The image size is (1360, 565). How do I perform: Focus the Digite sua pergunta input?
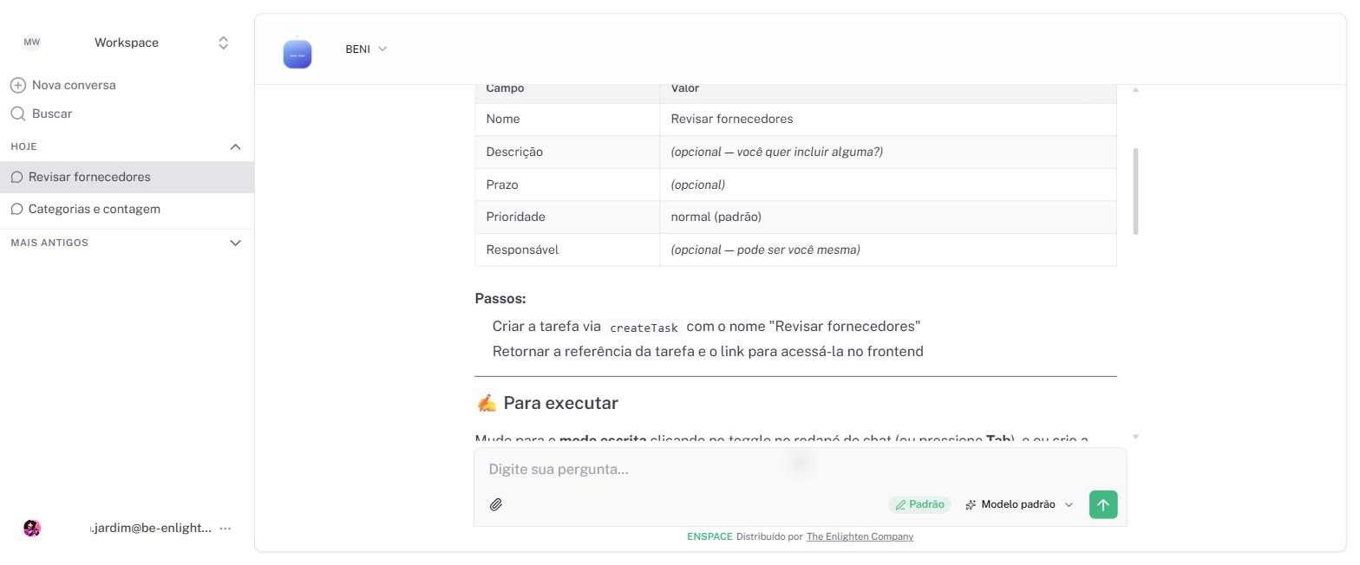click(800, 469)
